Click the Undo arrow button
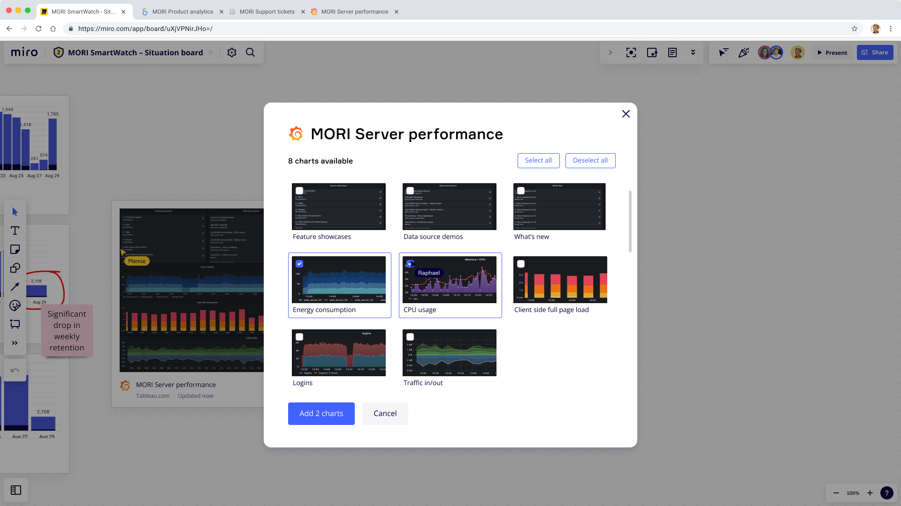The image size is (901, 506). (x=15, y=371)
